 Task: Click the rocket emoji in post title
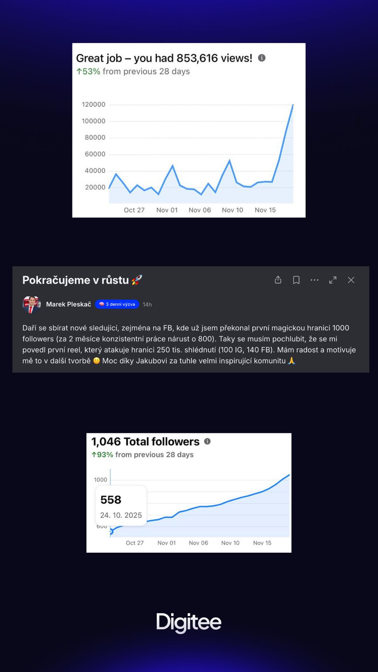(137, 280)
